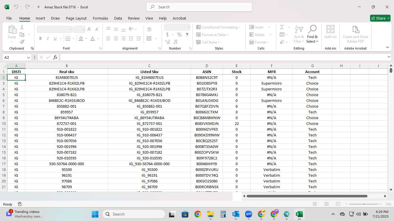
Task: Click the AutoSum sigma icon
Action: [x=282, y=27]
